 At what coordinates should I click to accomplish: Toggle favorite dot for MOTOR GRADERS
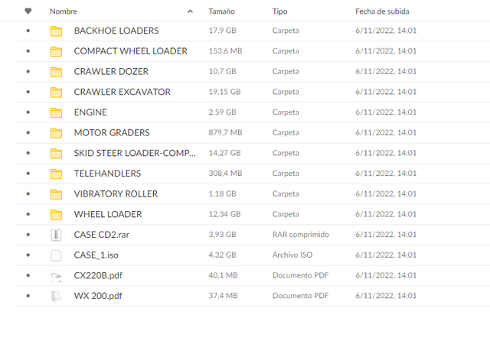(x=28, y=133)
